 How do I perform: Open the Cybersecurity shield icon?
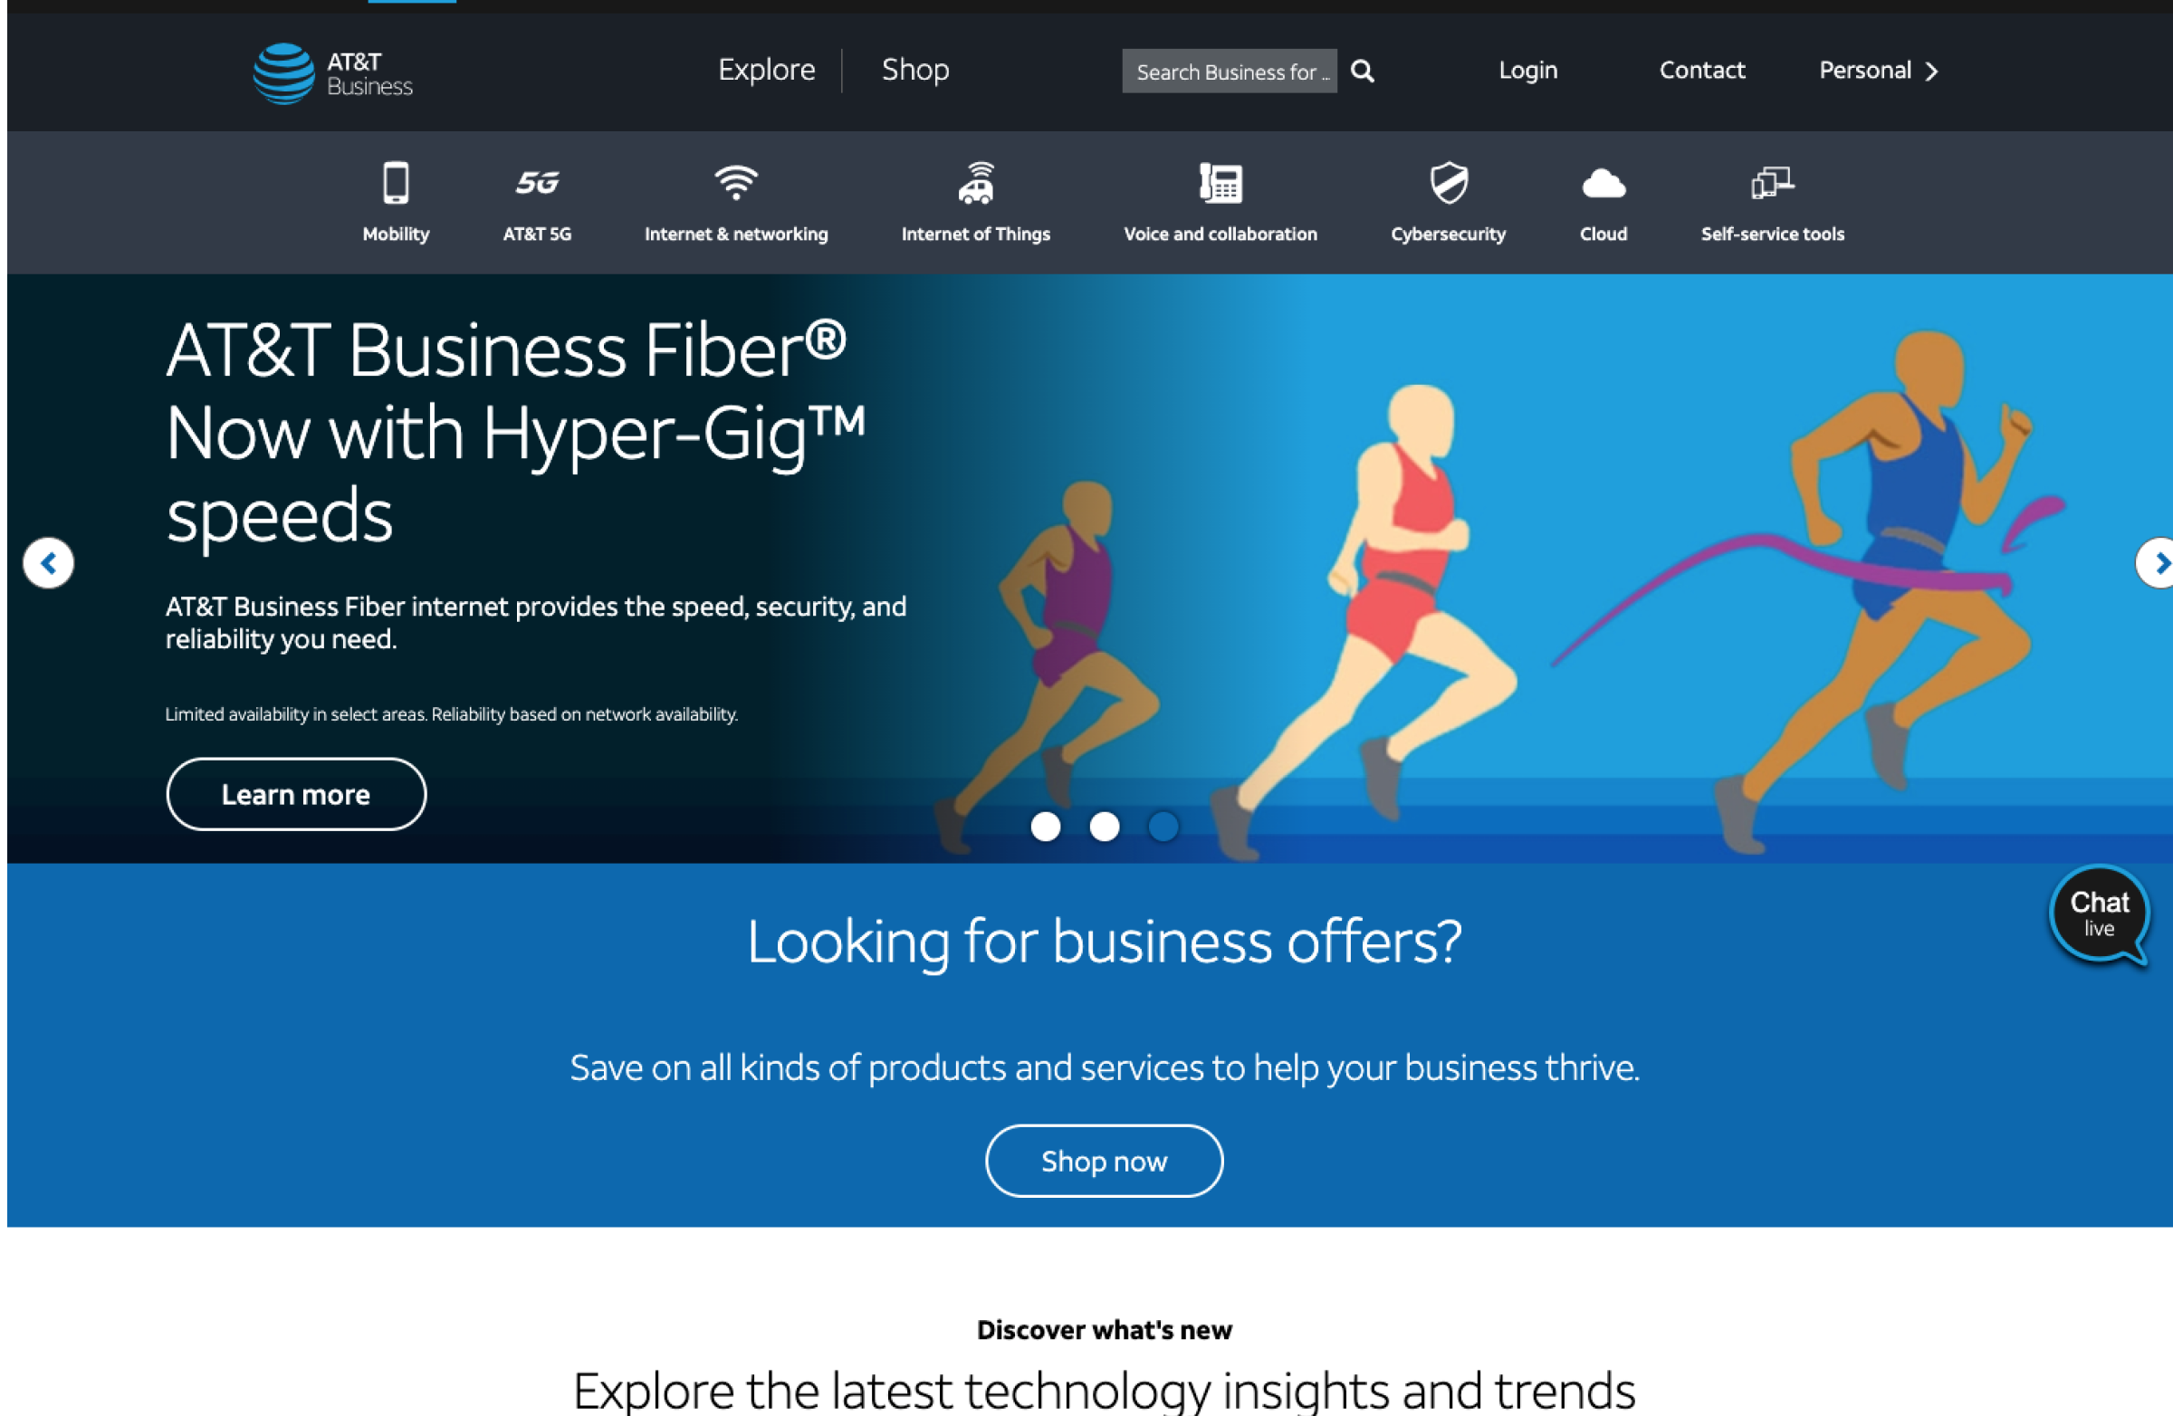tap(1448, 183)
